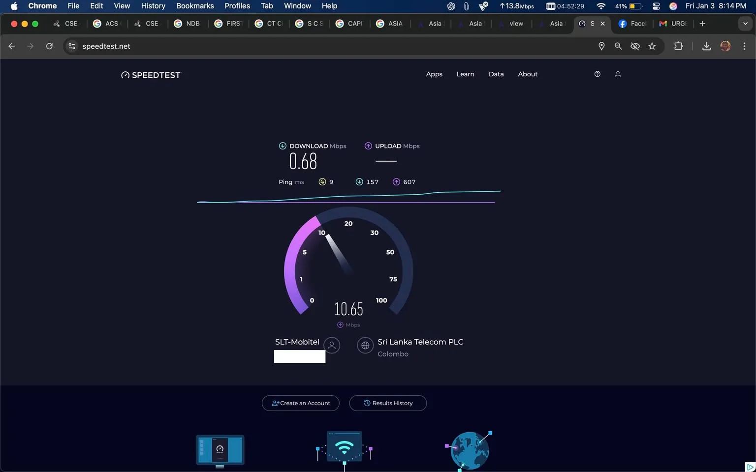This screenshot has width=756, height=472.
Task: Open the ChatGPT icon in the menu bar
Action: click(x=450, y=6)
